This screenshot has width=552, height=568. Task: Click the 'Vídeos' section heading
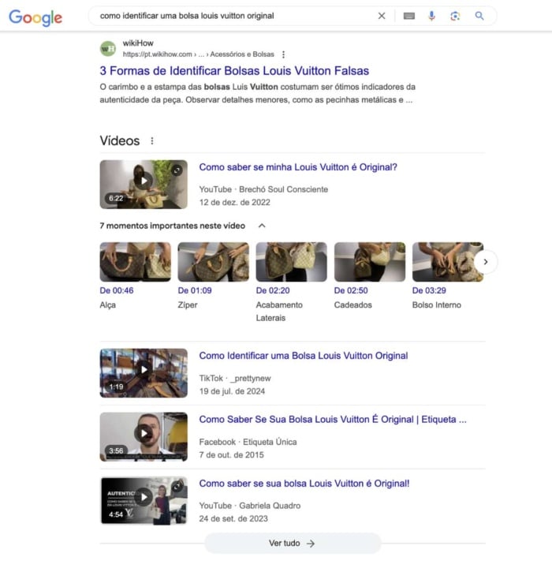pos(120,140)
